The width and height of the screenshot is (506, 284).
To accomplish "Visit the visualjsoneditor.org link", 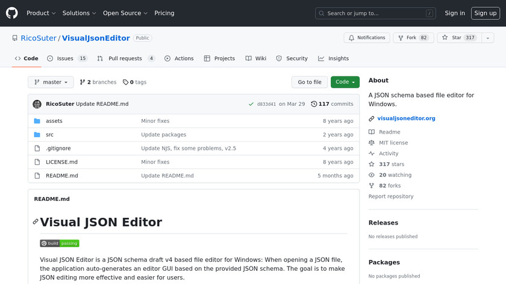I will [x=406, y=119].
